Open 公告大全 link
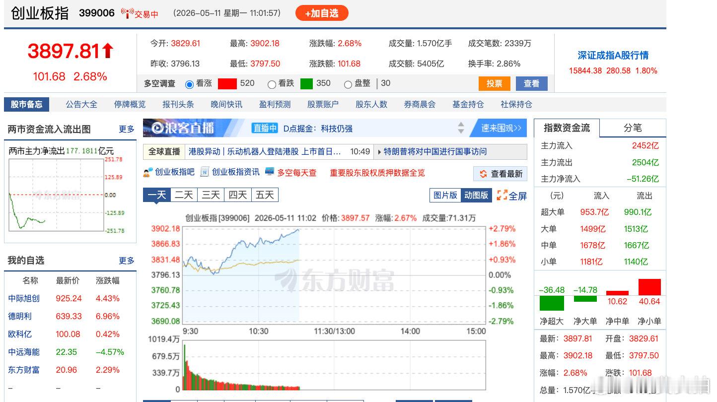Viewport: 717px width, 402px height. 81,104
